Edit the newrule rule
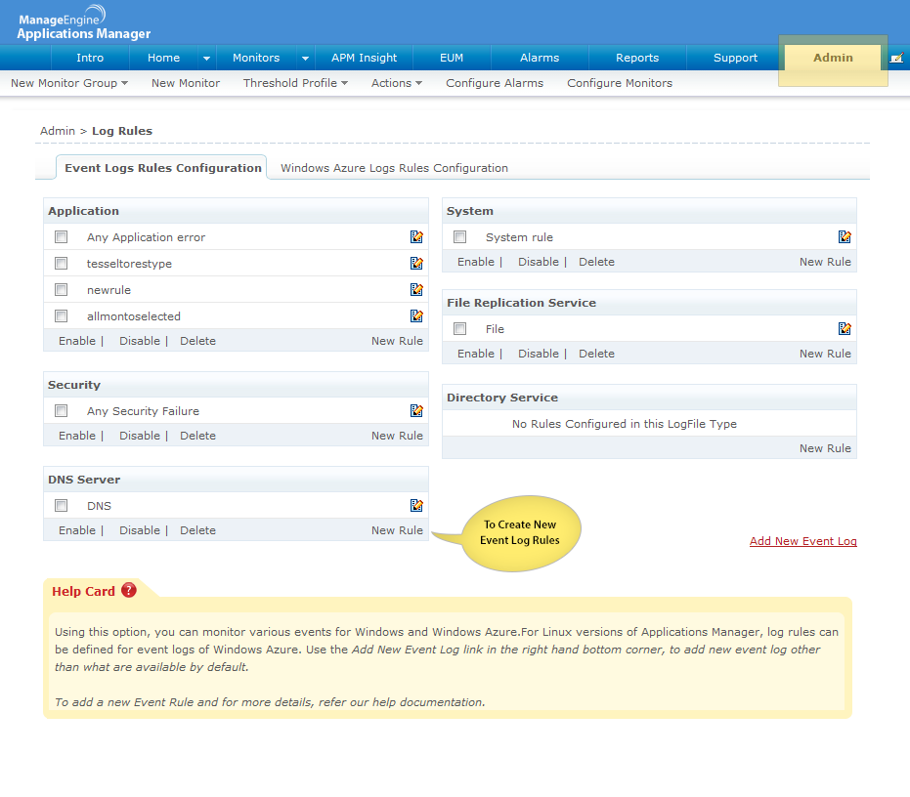The height and width of the screenshot is (797, 910). (x=416, y=289)
